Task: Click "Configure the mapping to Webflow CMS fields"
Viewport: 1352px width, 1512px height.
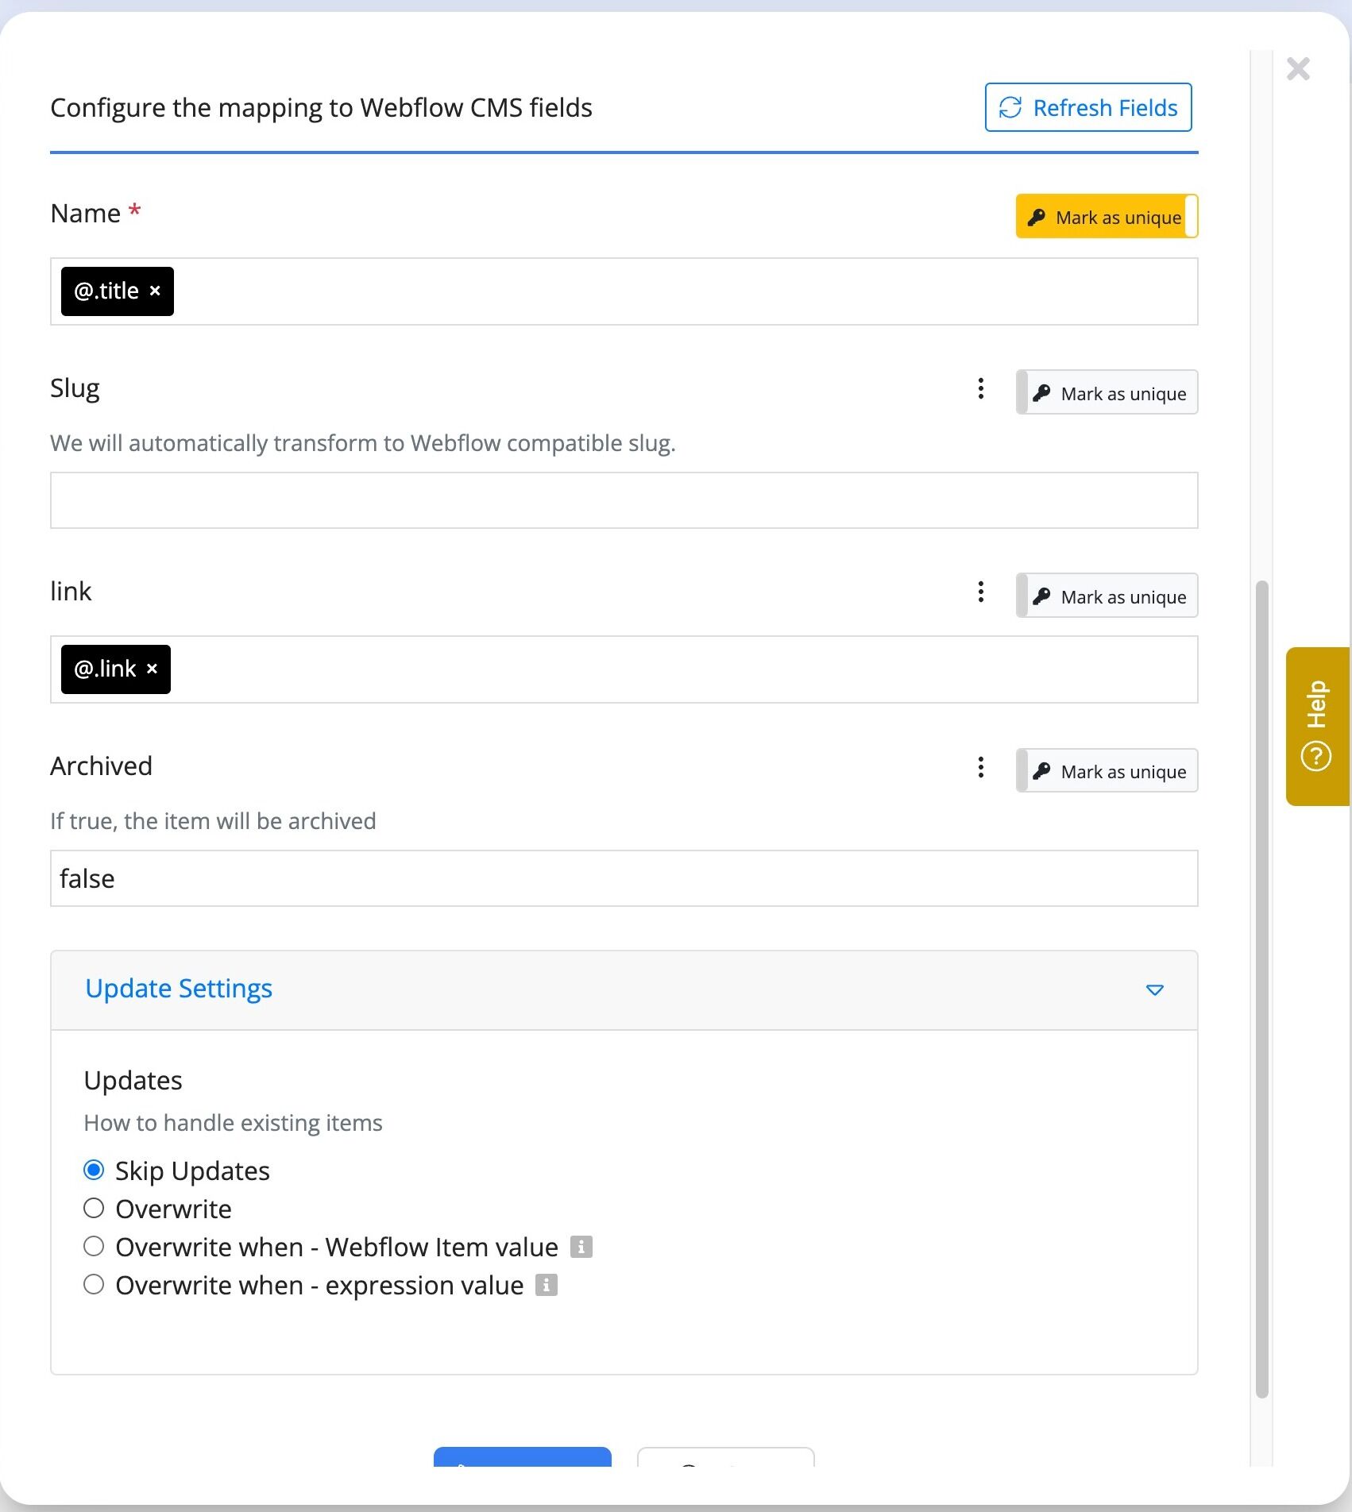Action: (321, 108)
